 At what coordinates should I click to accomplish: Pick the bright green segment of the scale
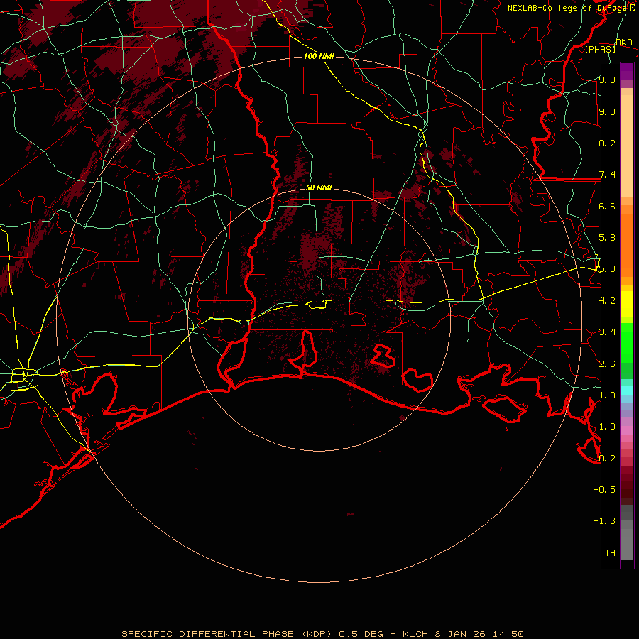[x=627, y=342]
